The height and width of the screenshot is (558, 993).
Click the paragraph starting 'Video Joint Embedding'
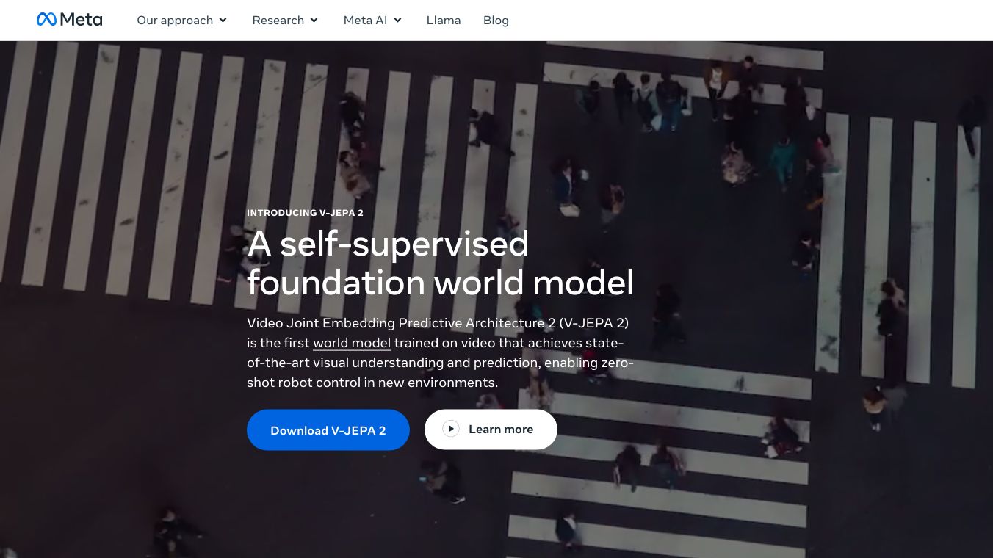[440, 352]
